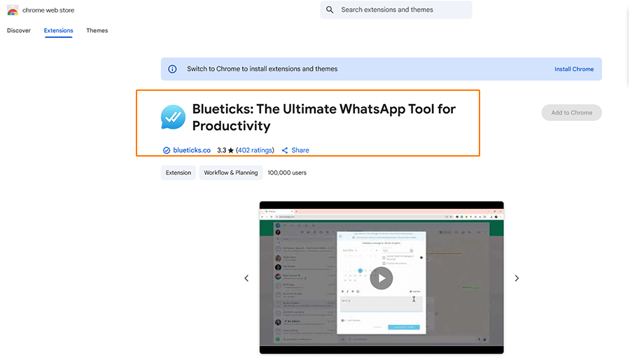Click the Add to Chrome button
The image size is (630, 360).
point(572,113)
